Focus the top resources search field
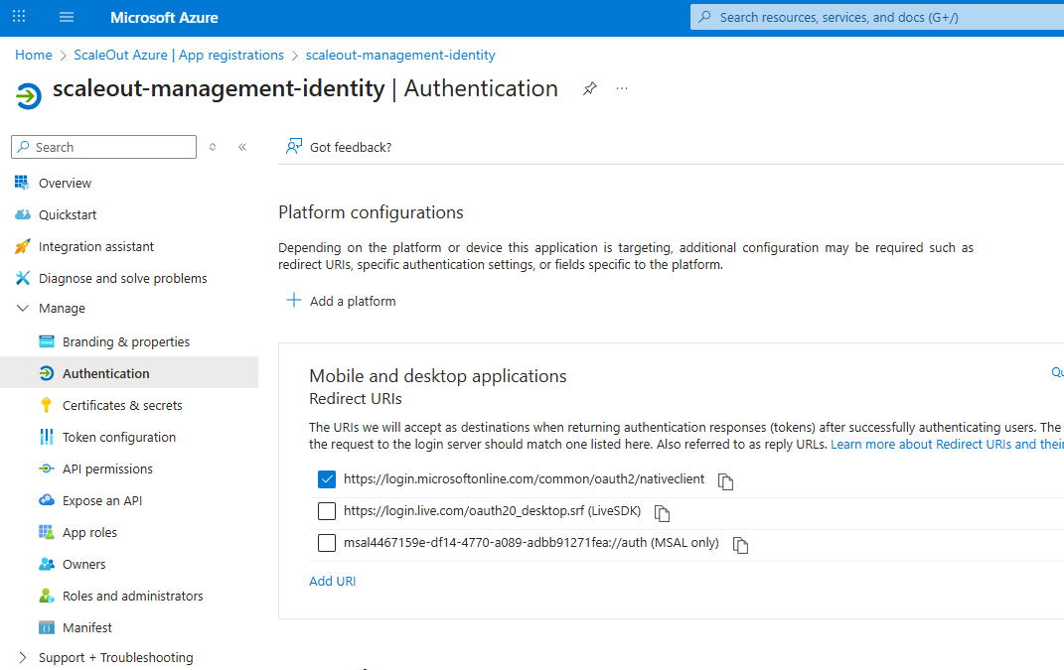The image size is (1064, 670). (x=876, y=17)
